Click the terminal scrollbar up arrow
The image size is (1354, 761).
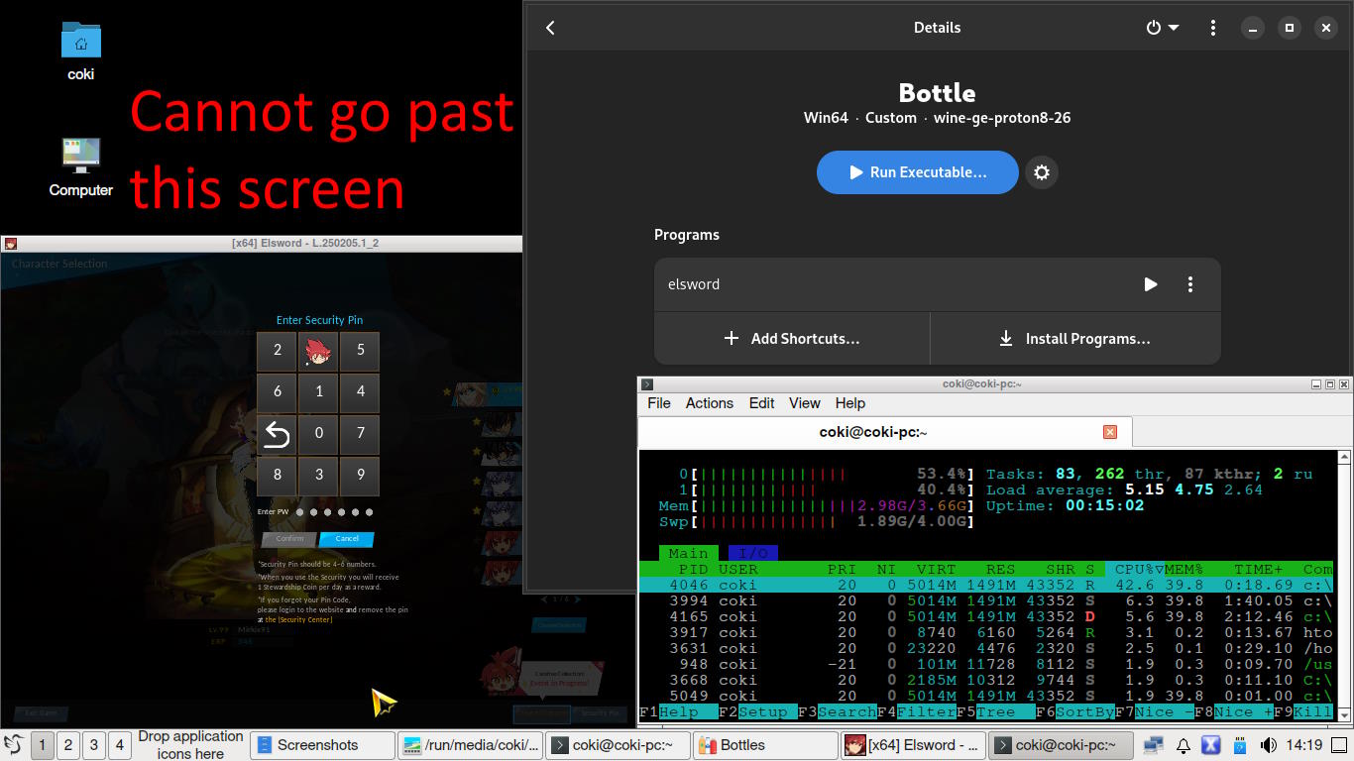tap(1344, 457)
